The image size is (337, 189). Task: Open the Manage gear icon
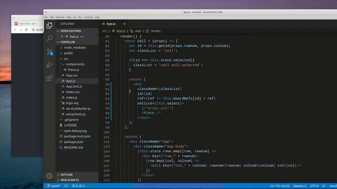click(49, 176)
